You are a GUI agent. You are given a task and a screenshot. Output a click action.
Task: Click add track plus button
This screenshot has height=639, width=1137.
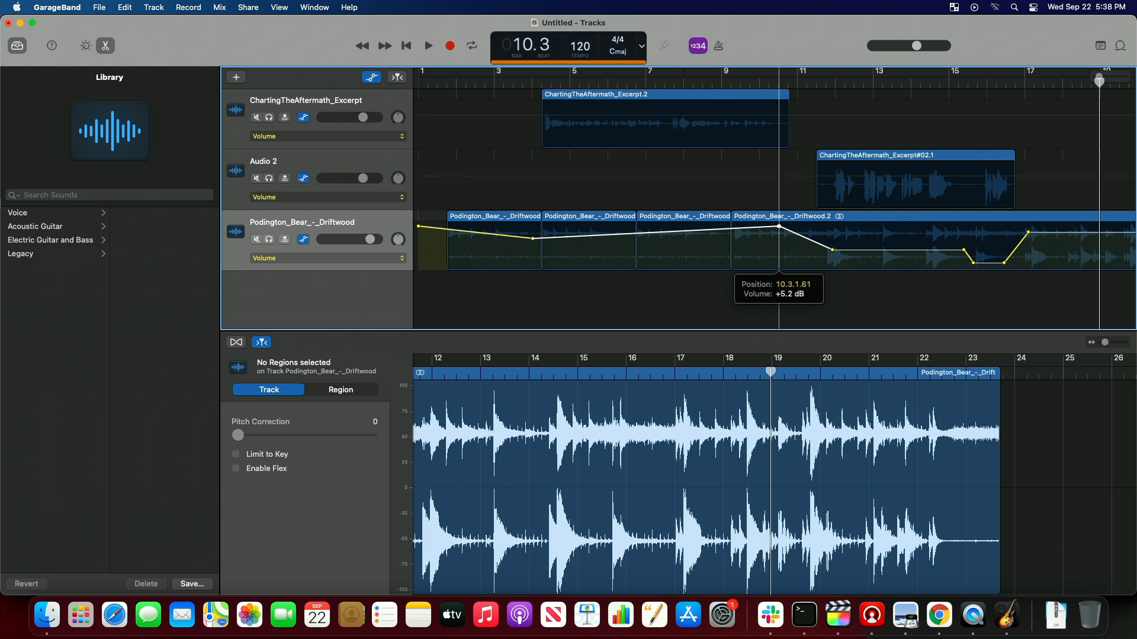pos(236,77)
